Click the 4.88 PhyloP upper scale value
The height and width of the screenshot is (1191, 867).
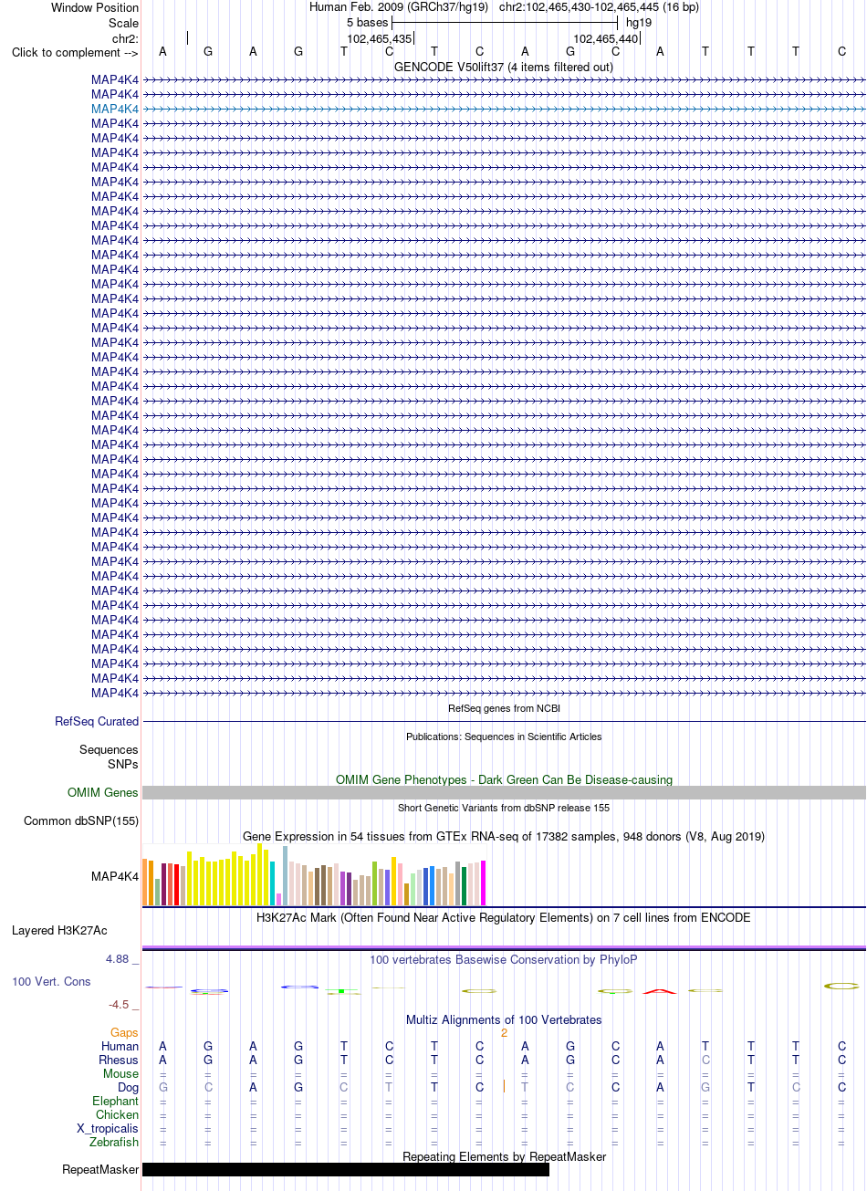[x=117, y=959]
